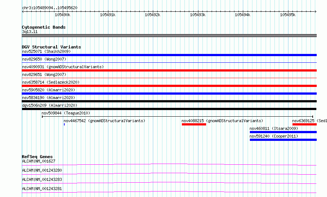Open the nsv5905820 (Almarri2020) label
This screenshot has height=197, width=327.
48,90
